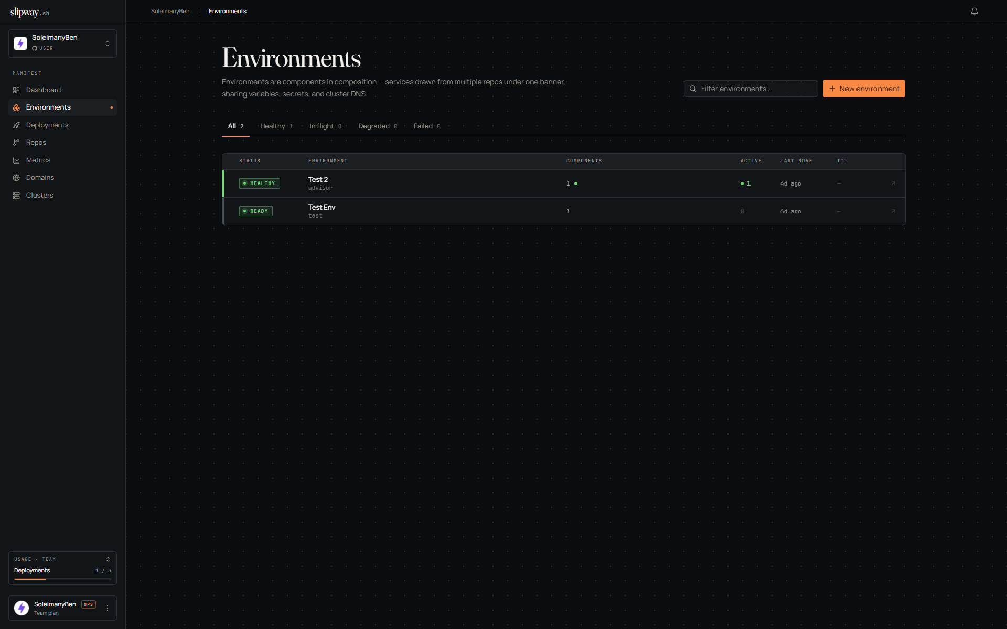This screenshot has height=629, width=1007.
Task: Switch to the In flight tab
Action: pyautogui.click(x=325, y=126)
